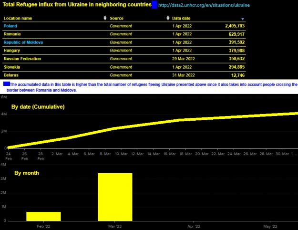298x230 pixels.
Task: Click the Data date column header
Action: [181, 18]
